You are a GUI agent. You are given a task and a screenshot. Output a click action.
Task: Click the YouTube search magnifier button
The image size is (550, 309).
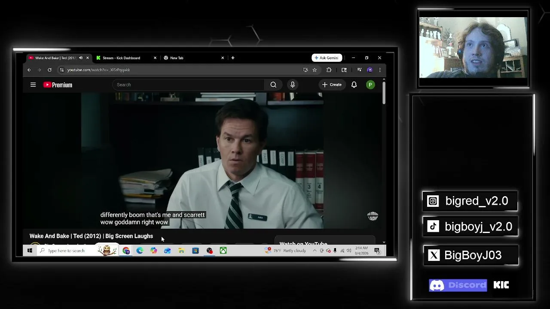tap(273, 85)
